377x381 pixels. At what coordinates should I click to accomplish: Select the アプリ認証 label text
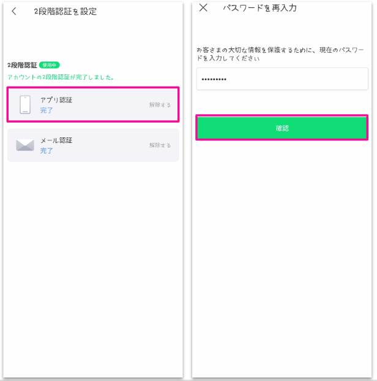[56, 99]
